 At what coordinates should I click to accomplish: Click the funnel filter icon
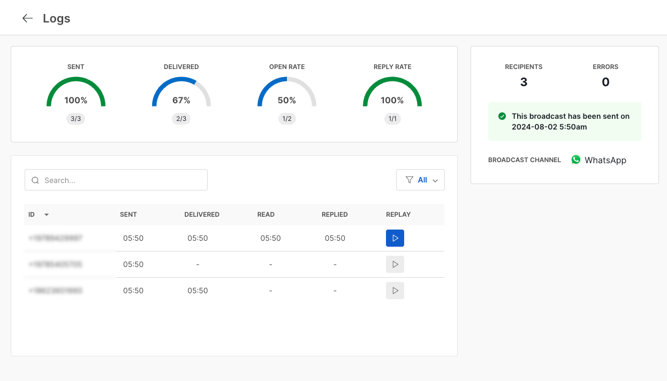coord(410,180)
